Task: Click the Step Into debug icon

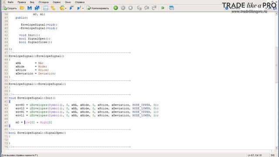Action: coord(139,8)
